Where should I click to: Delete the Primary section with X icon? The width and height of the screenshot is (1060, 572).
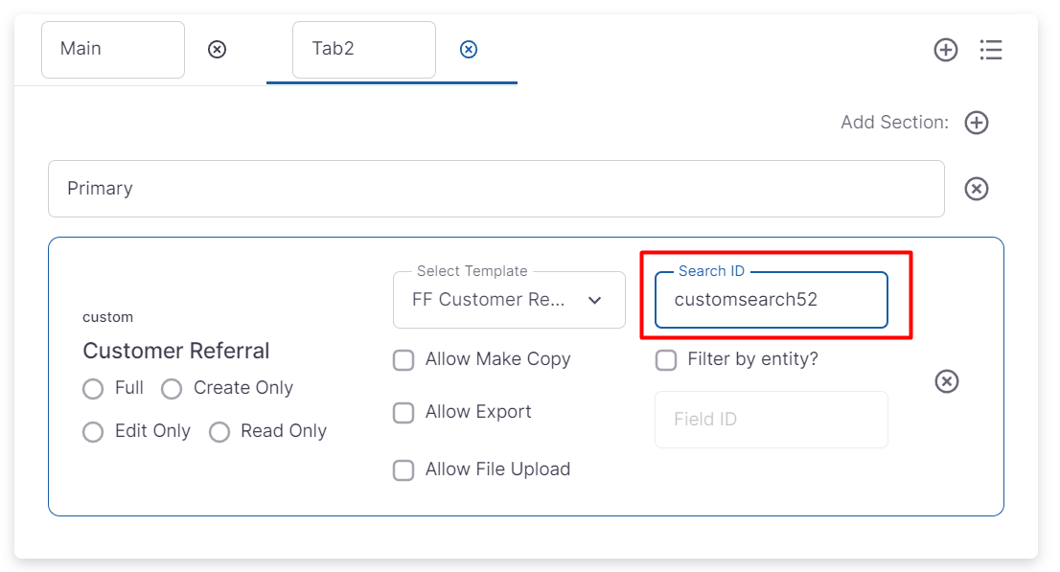tap(977, 189)
